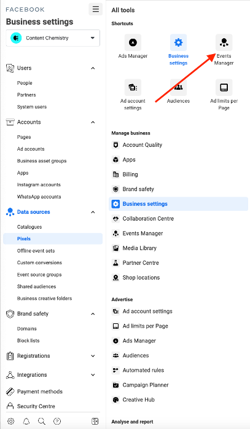This screenshot has width=250, height=429.
Task: Open the help question mark icon
Action: pos(57,421)
